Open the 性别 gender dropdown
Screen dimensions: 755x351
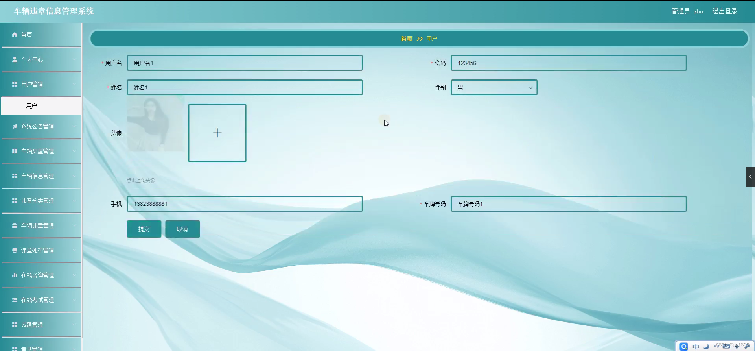[494, 87]
